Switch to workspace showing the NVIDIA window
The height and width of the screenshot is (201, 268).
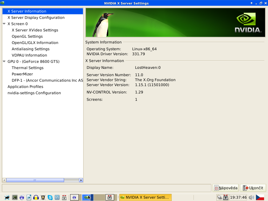tap(87, 197)
